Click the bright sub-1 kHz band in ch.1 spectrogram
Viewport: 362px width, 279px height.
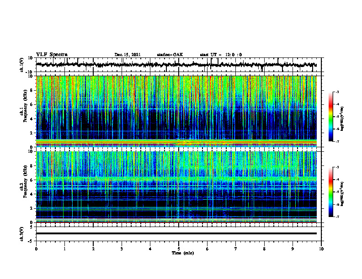pos(176,143)
